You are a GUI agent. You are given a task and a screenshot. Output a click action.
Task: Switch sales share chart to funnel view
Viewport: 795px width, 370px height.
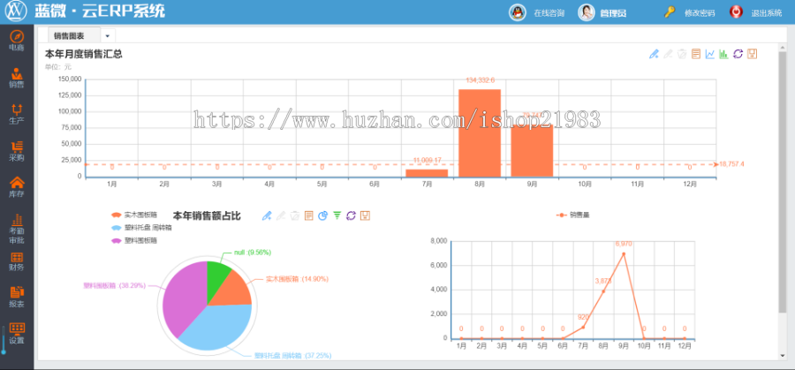(337, 215)
